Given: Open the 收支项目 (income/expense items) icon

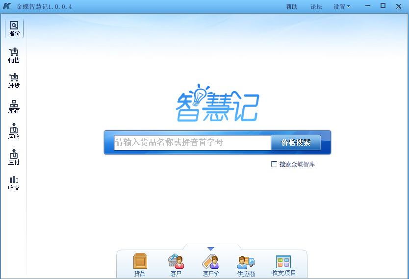Looking at the screenshot, I should click(283, 265).
